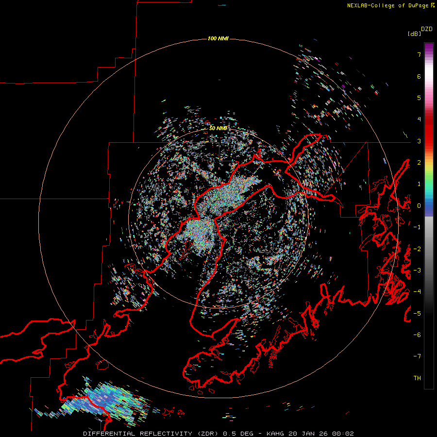Viewport: 437px width, 437px height.
Task: Click the 6 value on color scale
Action: point(419,76)
